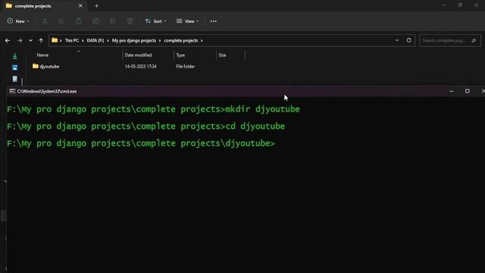
Task: Click the cmd.exe window title text
Action: (47, 91)
